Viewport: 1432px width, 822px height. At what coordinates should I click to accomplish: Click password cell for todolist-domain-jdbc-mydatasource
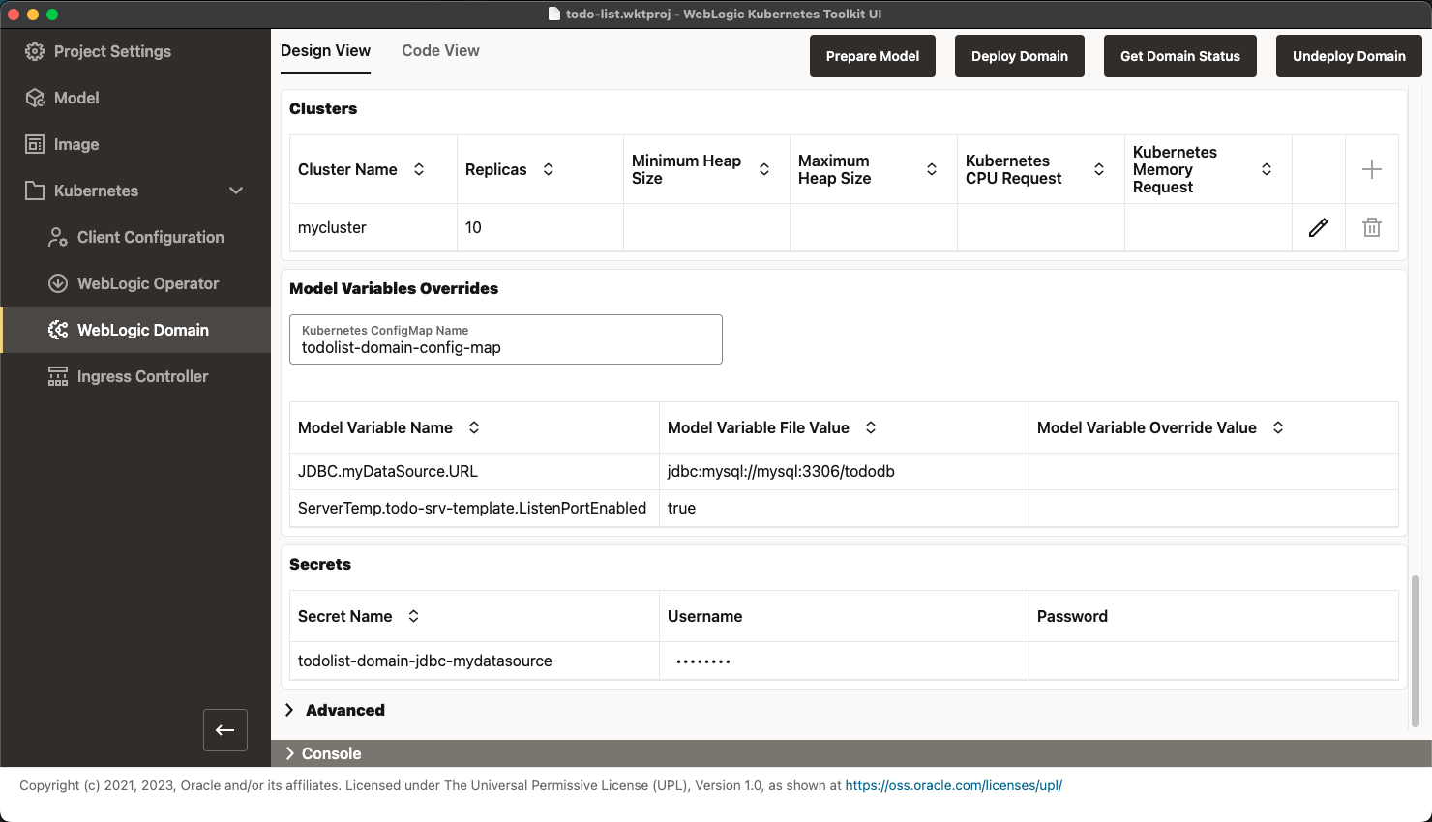[x=1213, y=661]
